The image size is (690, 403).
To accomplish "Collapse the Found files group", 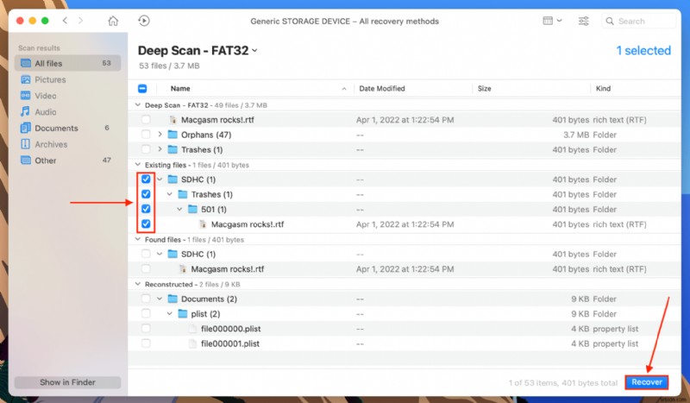I will point(138,239).
